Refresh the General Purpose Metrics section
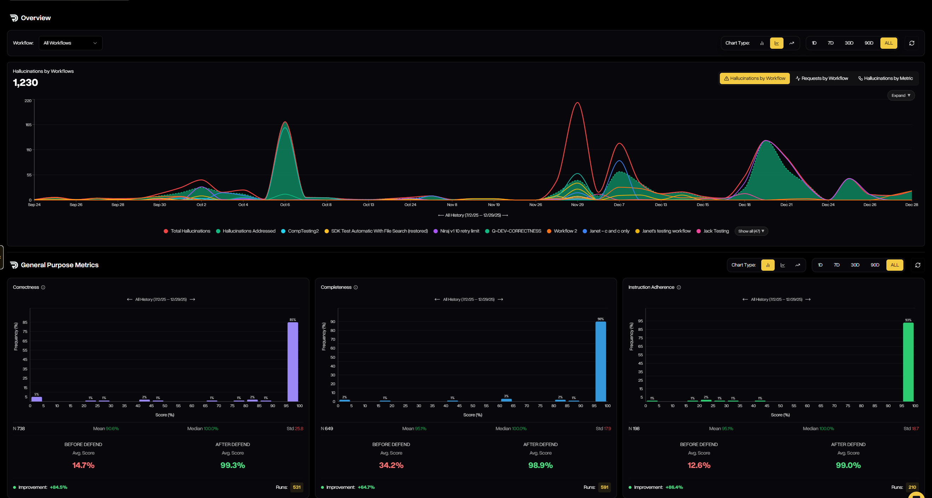 pyautogui.click(x=918, y=265)
